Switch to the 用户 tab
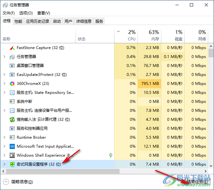The height and width of the screenshot is (190, 214). [x=68, y=21]
